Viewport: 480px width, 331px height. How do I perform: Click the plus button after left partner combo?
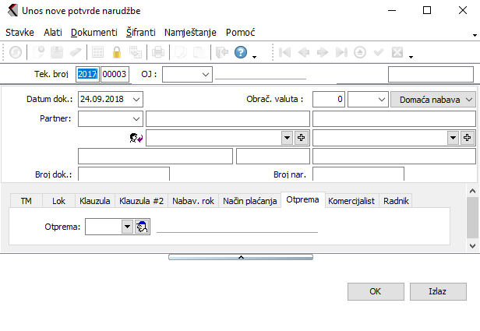(x=302, y=137)
